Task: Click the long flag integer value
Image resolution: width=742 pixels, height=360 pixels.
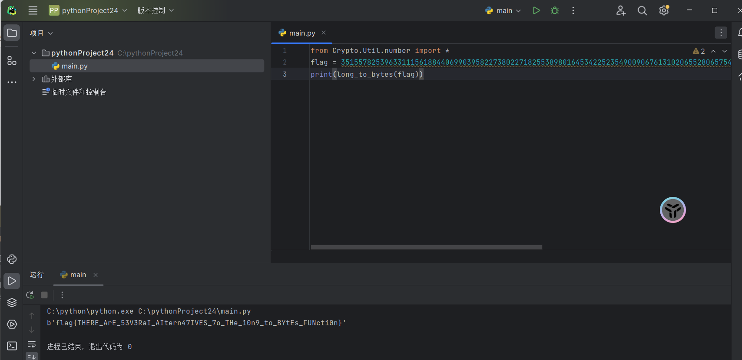Action: click(536, 62)
